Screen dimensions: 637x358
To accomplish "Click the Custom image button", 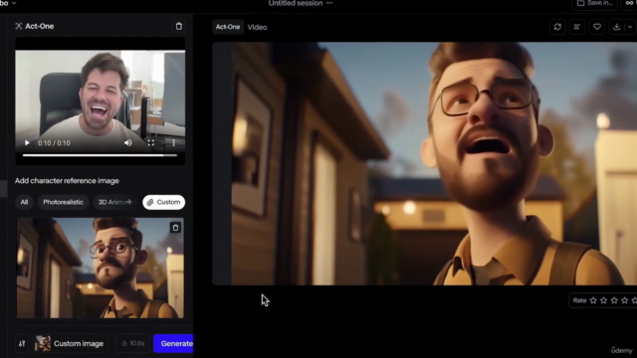I will (x=69, y=343).
